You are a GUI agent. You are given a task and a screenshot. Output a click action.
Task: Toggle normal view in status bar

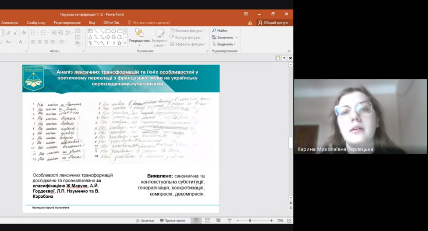[196, 220]
